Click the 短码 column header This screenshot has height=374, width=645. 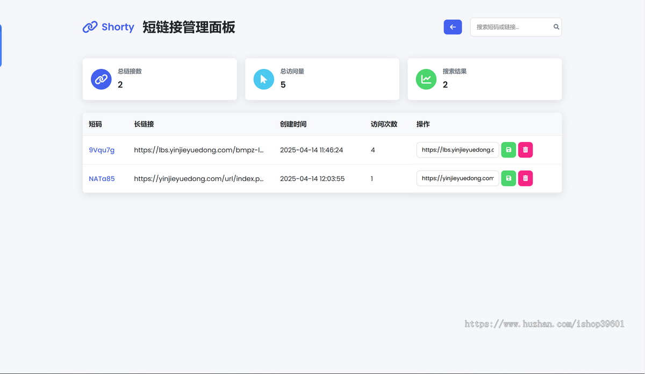coord(95,124)
